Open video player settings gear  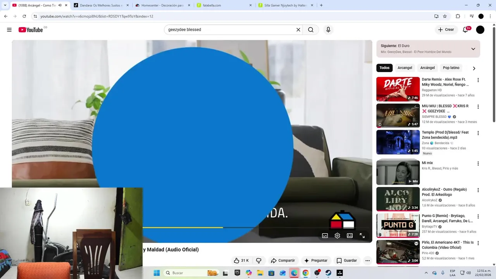click(x=338, y=236)
